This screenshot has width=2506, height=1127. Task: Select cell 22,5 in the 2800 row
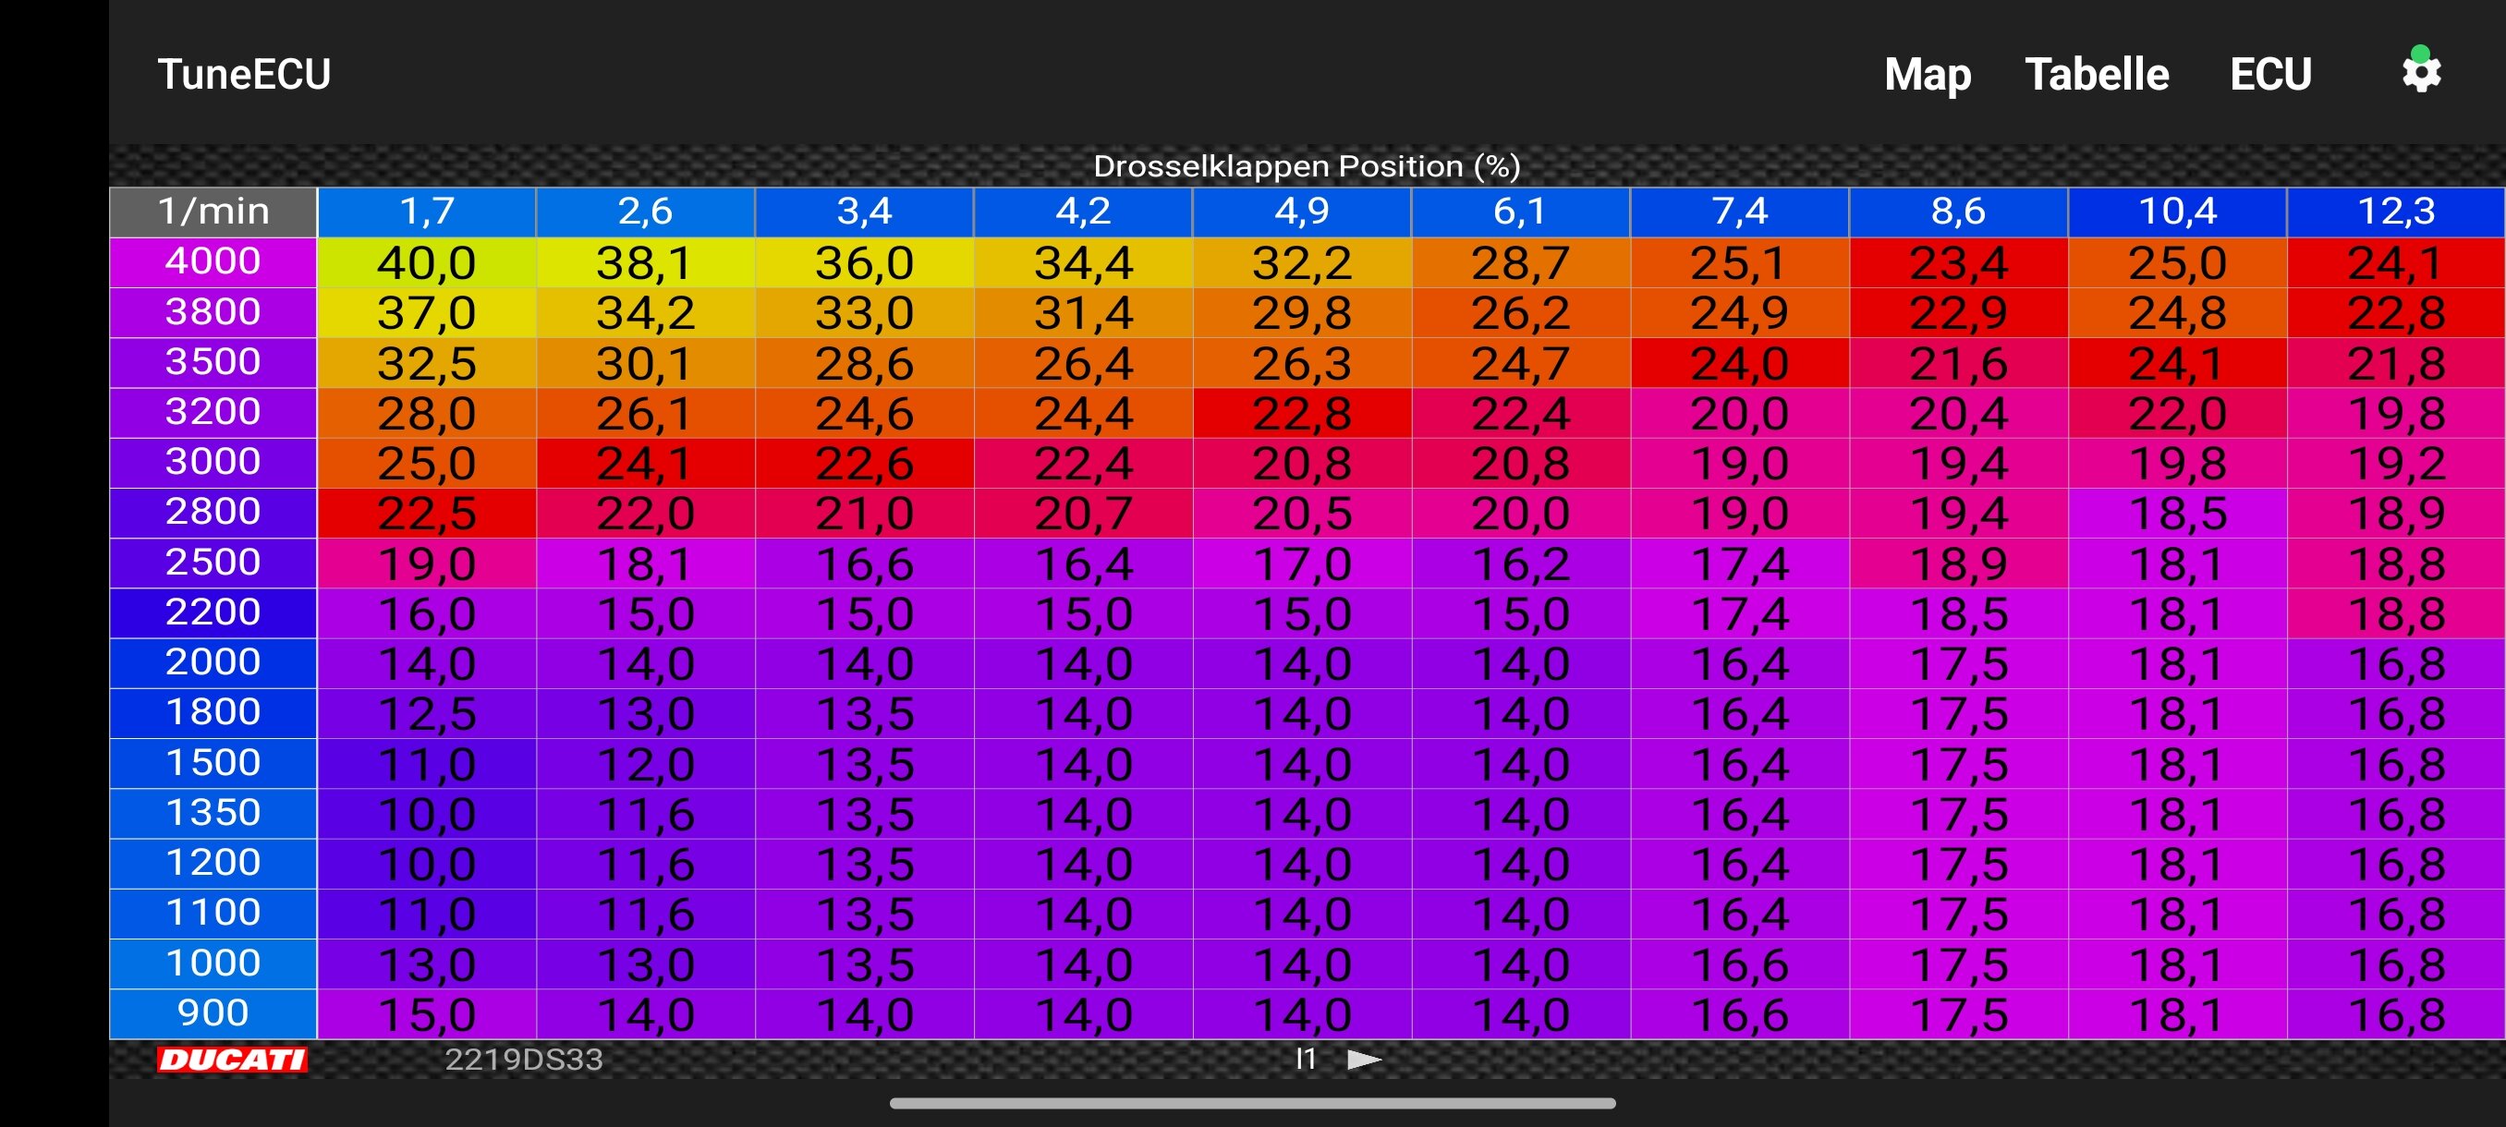coord(427,514)
